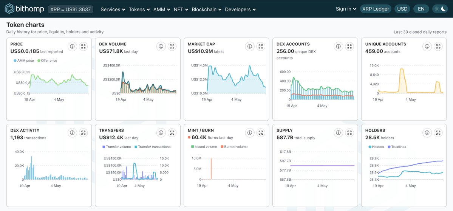Open info for the SUPPLY chart
This screenshot has height=211, width=453.
click(x=338, y=133)
